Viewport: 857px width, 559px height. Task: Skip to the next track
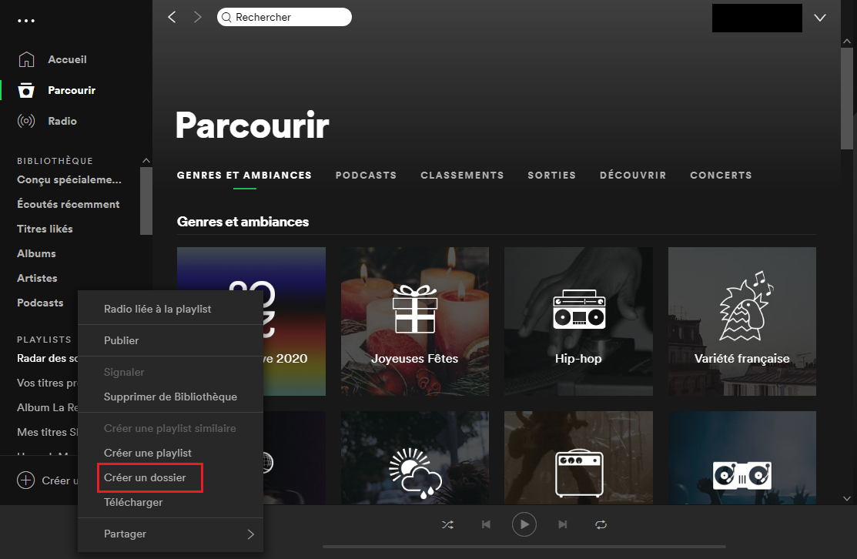(x=563, y=524)
